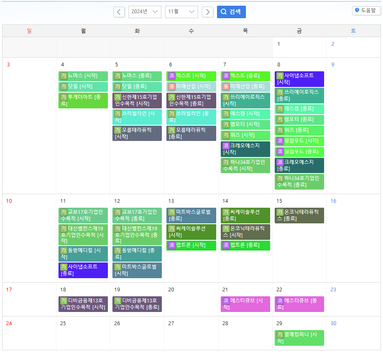Click the 기 badge on 씨케이솔루션 [시작]
The width and height of the screenshot is (383, 354).
(172, 229)
